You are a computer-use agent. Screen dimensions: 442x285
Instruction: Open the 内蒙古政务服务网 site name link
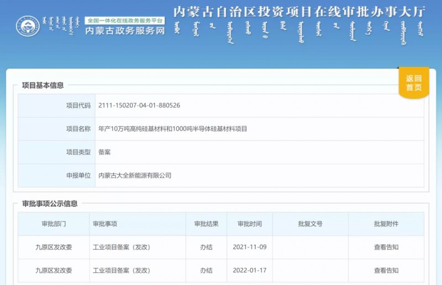pyautogui.click(x=124, y=31)
